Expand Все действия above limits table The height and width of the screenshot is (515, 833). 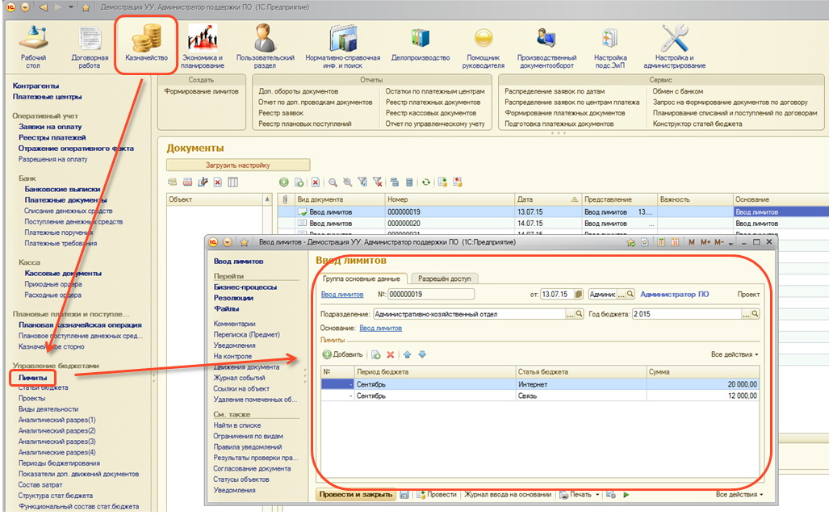click(735, 354)
